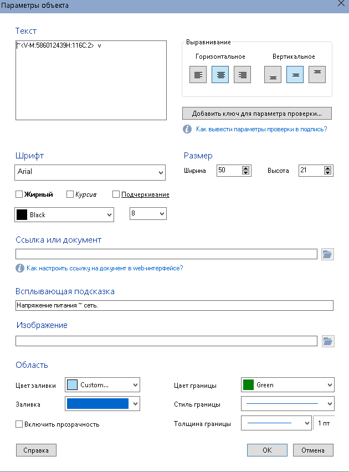Set vertical alignment to bottom
The image size is (349, 472).
point(273,74)
